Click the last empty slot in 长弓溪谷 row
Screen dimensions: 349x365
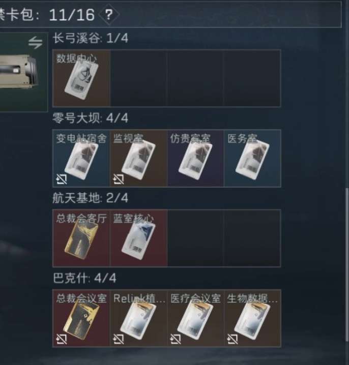point(252,78)
